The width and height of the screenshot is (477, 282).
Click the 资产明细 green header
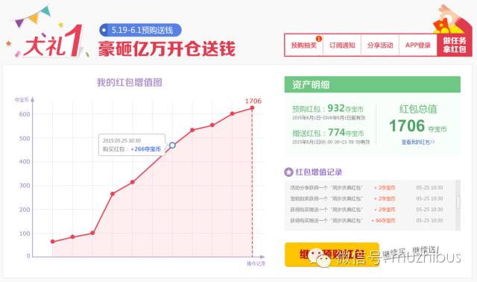coord(373,84)
